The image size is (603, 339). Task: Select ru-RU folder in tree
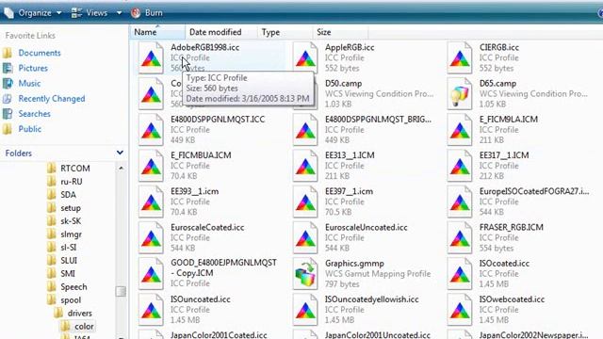[x=72, y=182]
